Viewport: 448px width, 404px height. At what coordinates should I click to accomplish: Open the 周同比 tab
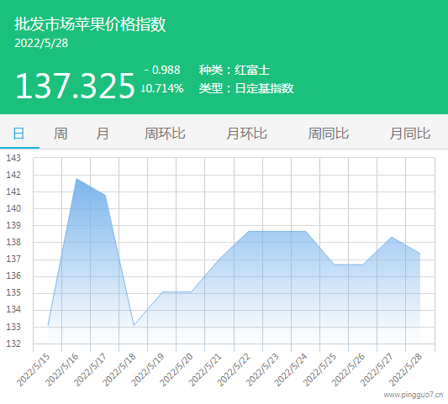tap(329, 134)
